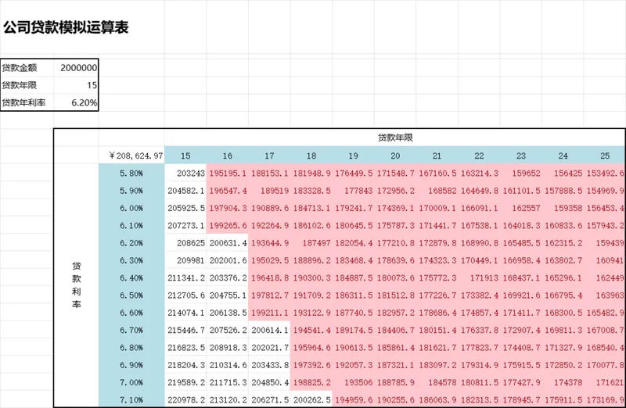
Task: Select pink cell 198825.2
Action: [311, 382]
